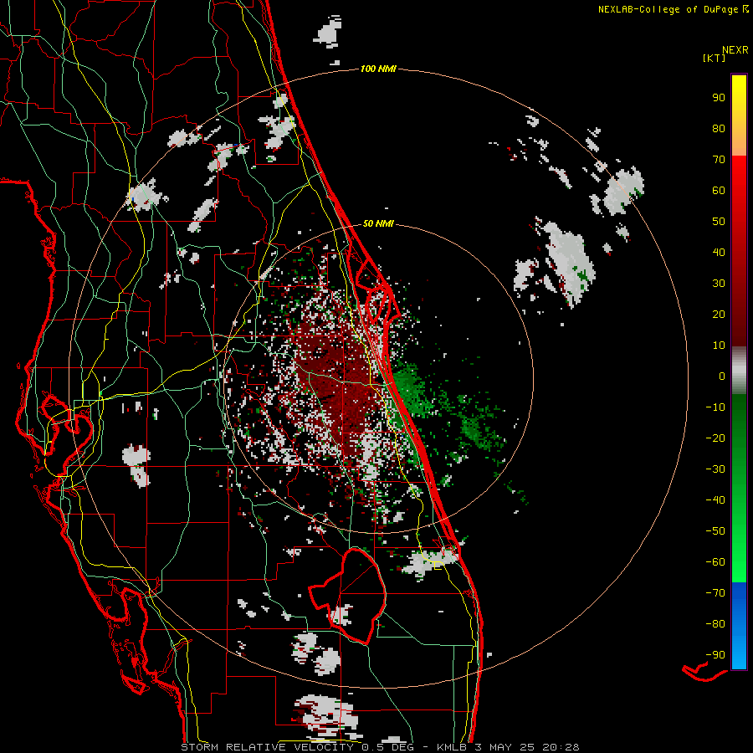The image size is (753, 753).
Task: Click the 70 value on the velocity scale
Action: [x=719, y=160]
